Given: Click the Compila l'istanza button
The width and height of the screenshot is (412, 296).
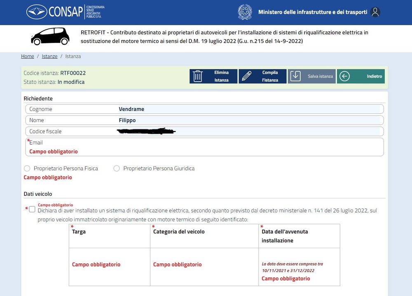Looking at the screenshot, I should [x=262, y=76].
